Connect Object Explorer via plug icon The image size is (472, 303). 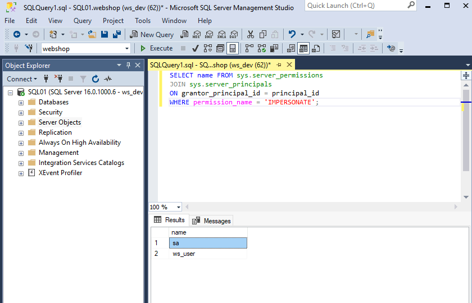[x=46, y=79]
